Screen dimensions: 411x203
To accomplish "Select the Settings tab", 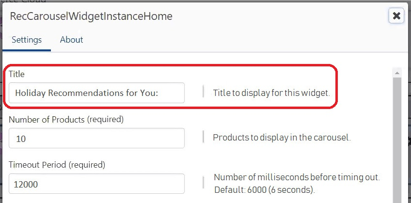I will click(27, 40).
